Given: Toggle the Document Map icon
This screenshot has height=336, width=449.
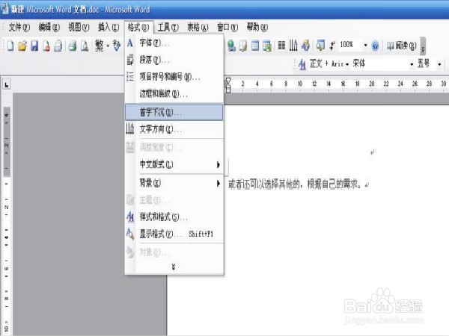Looking at the screenshot, I should coord(320,46).
